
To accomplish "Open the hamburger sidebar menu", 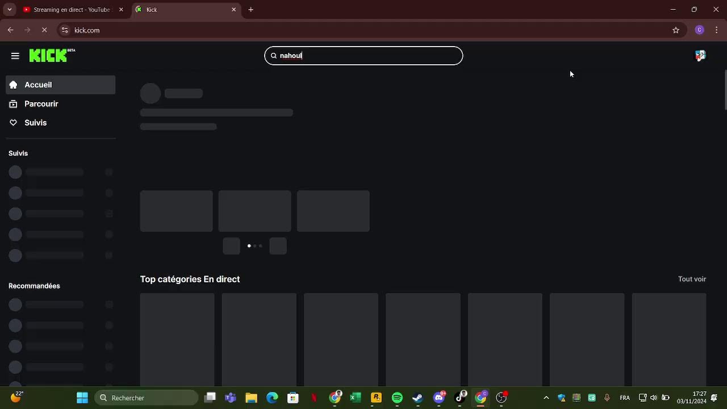I will 15,56.
